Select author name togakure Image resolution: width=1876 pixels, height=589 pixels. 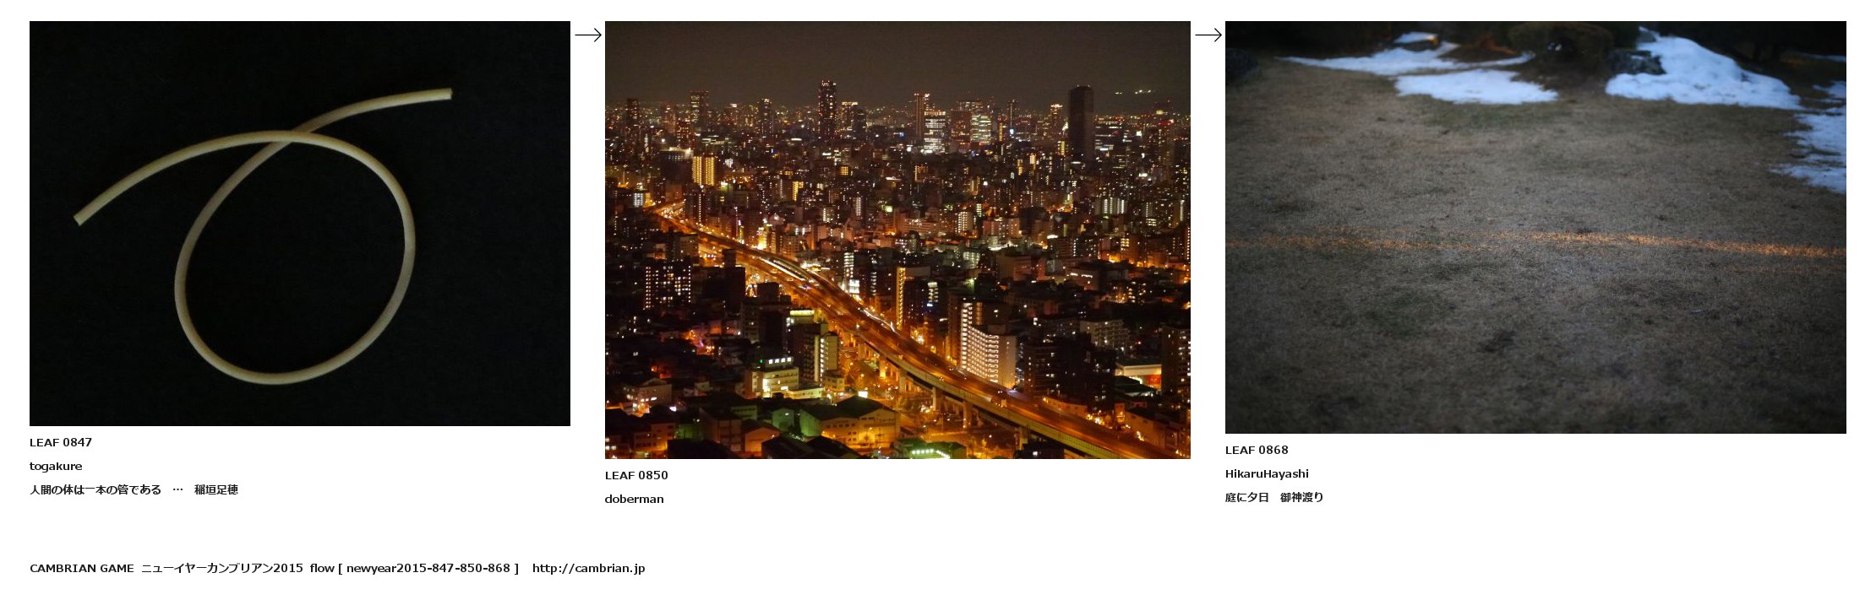(56, 466)
